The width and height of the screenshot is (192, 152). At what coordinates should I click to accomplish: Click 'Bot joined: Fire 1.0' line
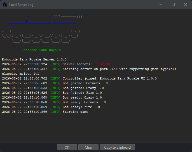52,93
